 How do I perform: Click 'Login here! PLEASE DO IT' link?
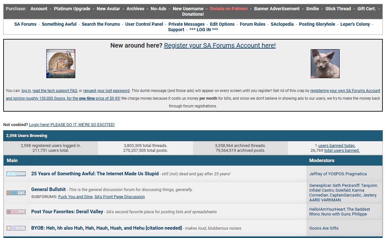click(x=72, y=124)
